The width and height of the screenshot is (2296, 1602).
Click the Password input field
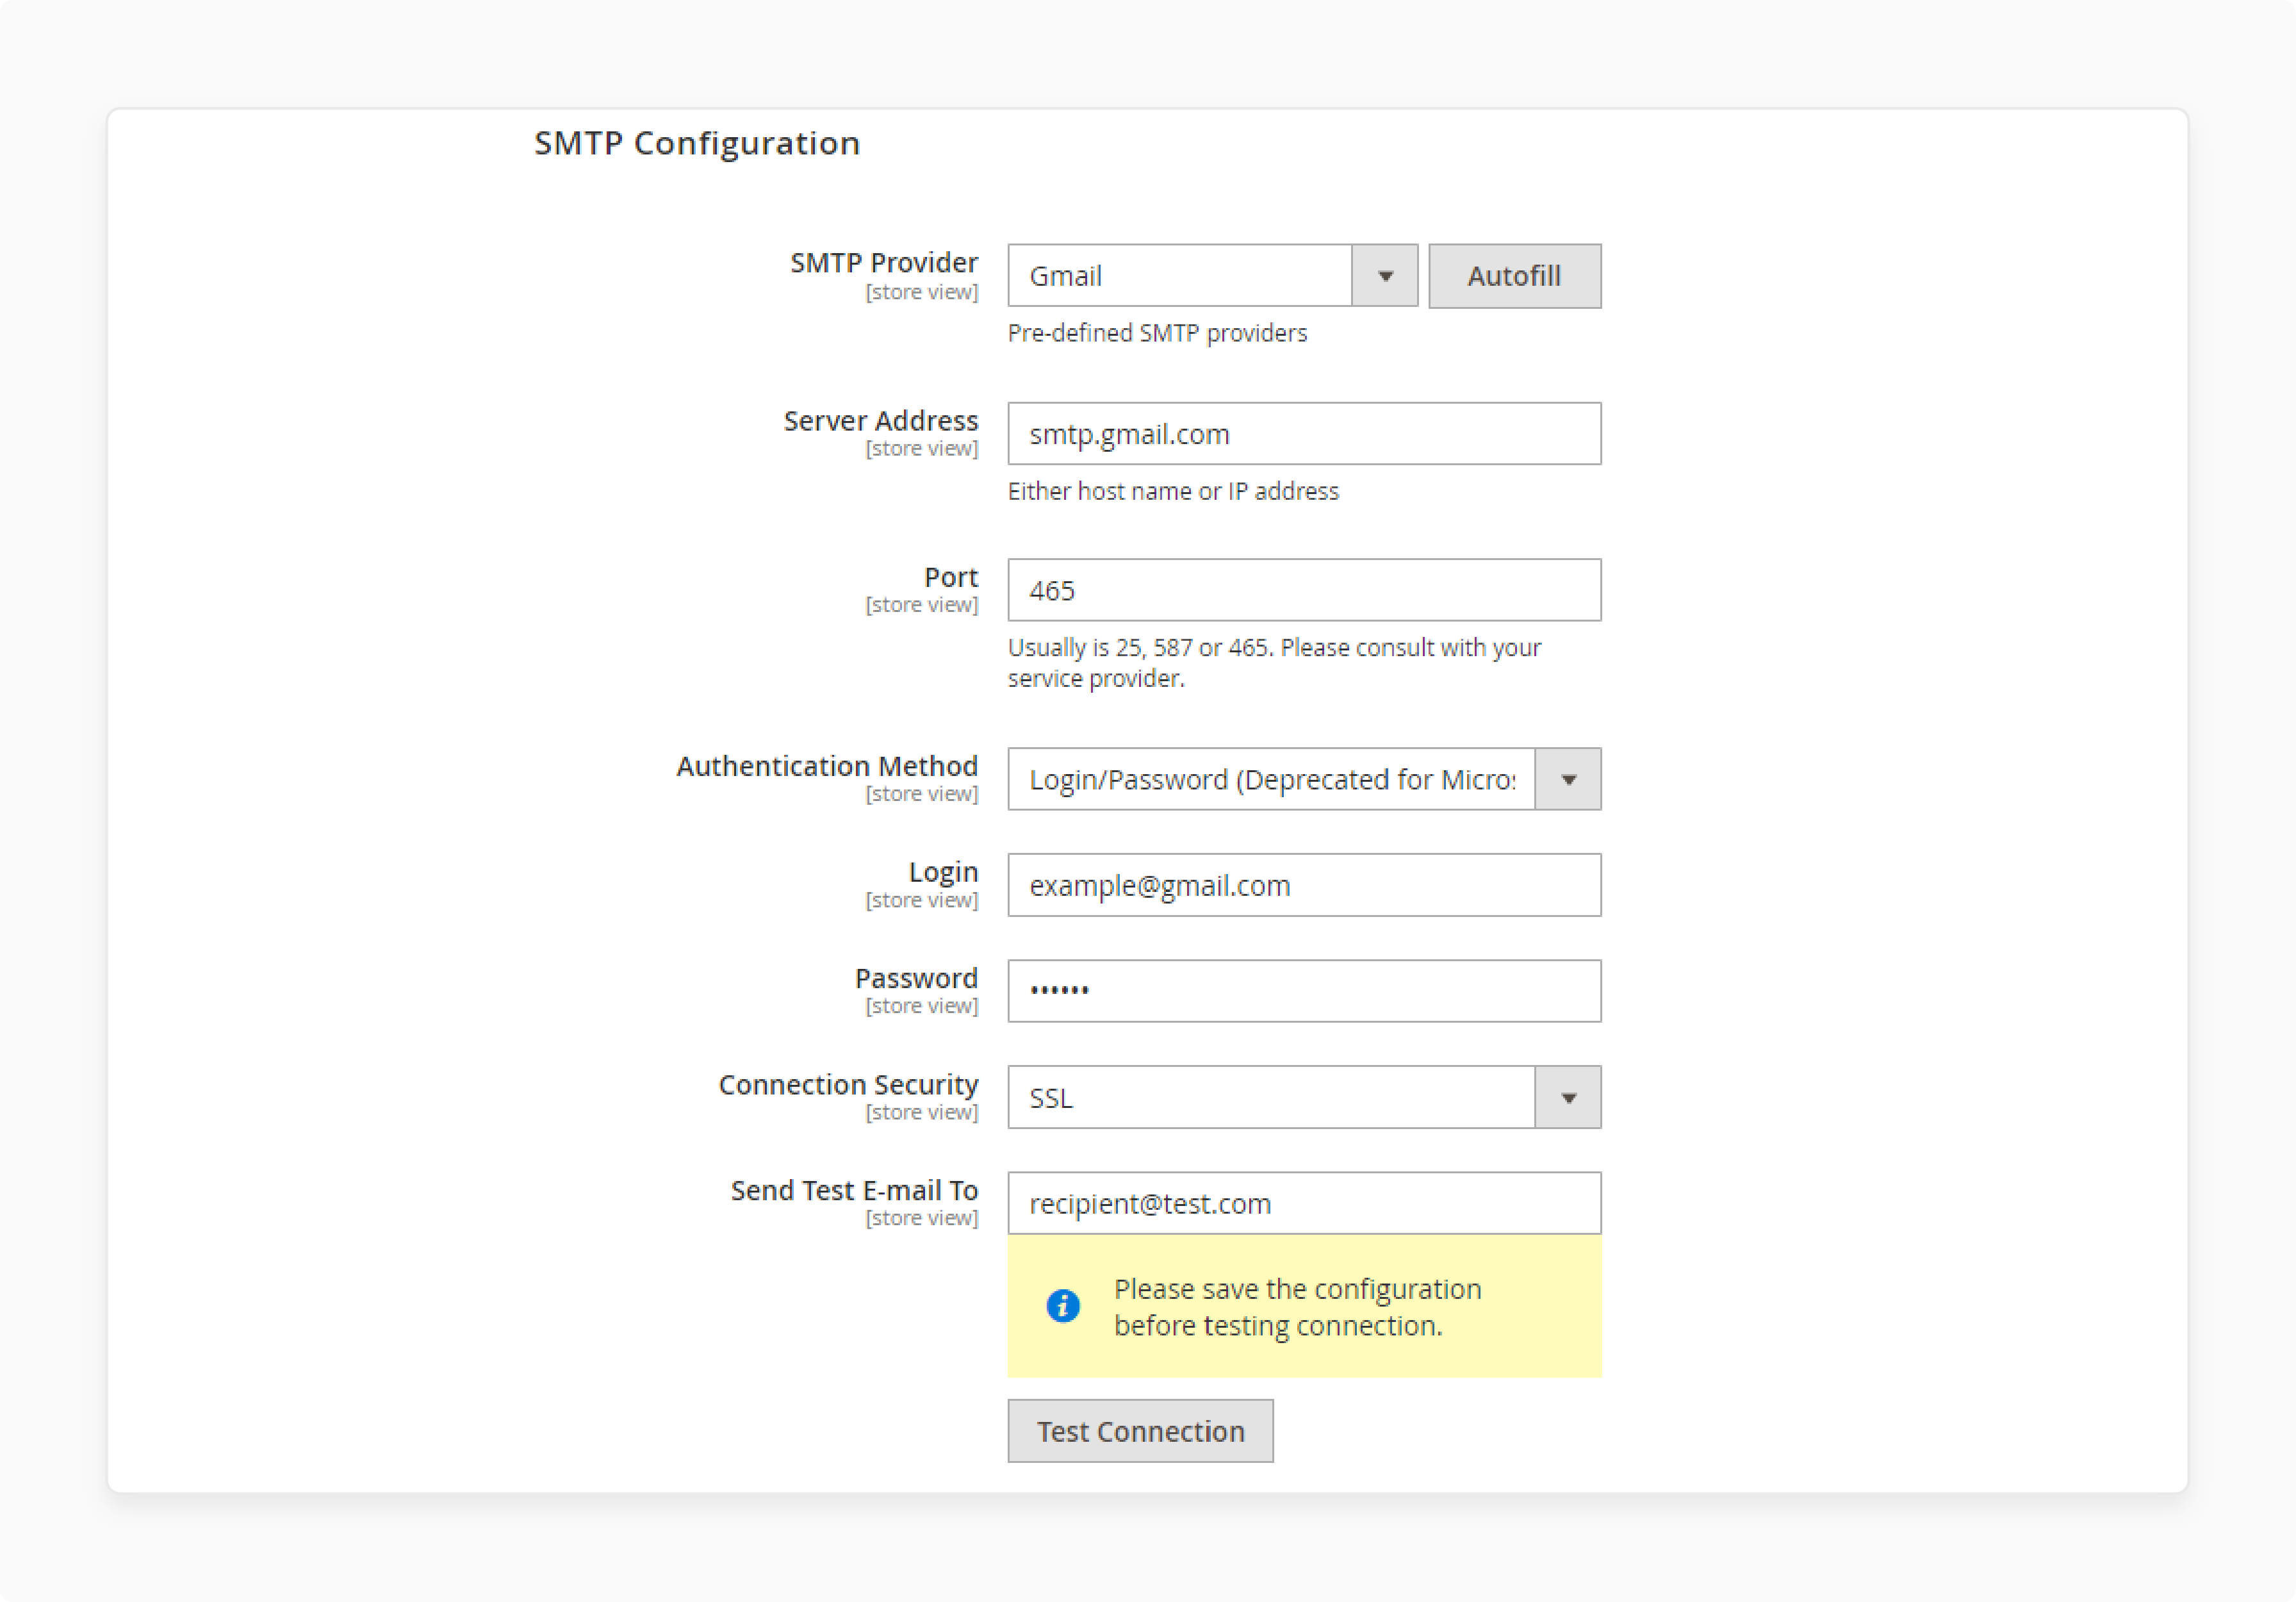(x=1304, y=991)
